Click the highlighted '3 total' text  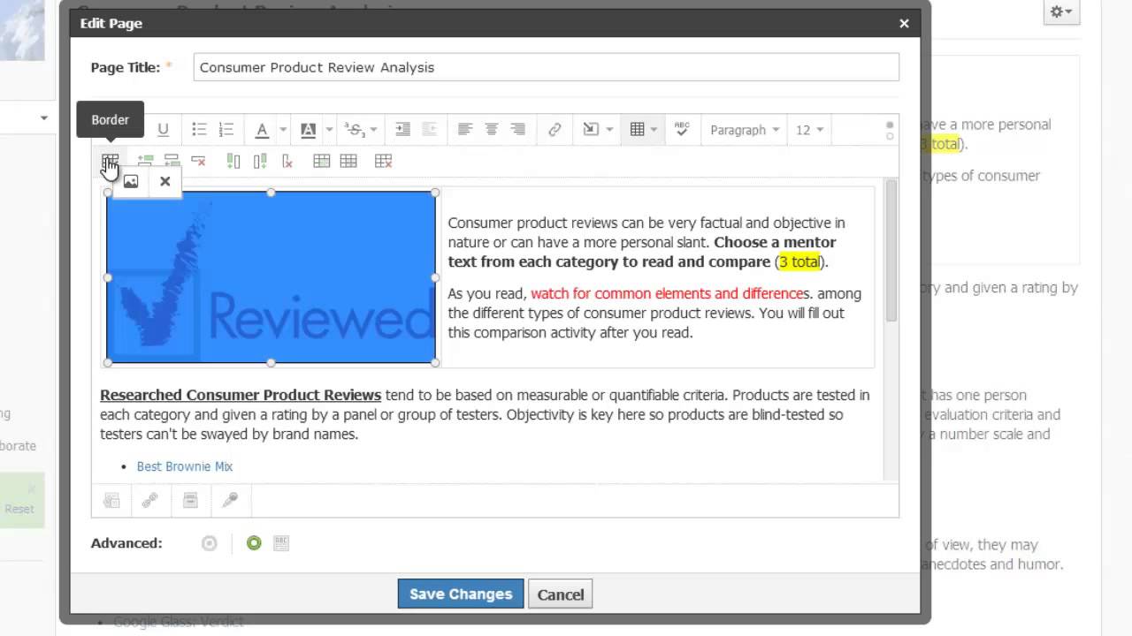tap(799, 261)
